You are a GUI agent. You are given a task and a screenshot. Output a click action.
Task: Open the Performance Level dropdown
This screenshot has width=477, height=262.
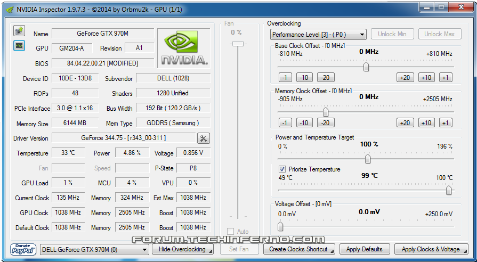click(x=318, y=34)
